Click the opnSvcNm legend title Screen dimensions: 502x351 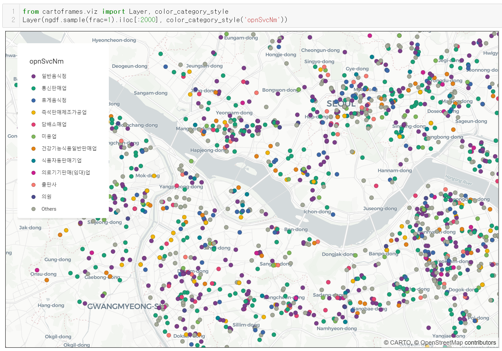pos(47,61)
